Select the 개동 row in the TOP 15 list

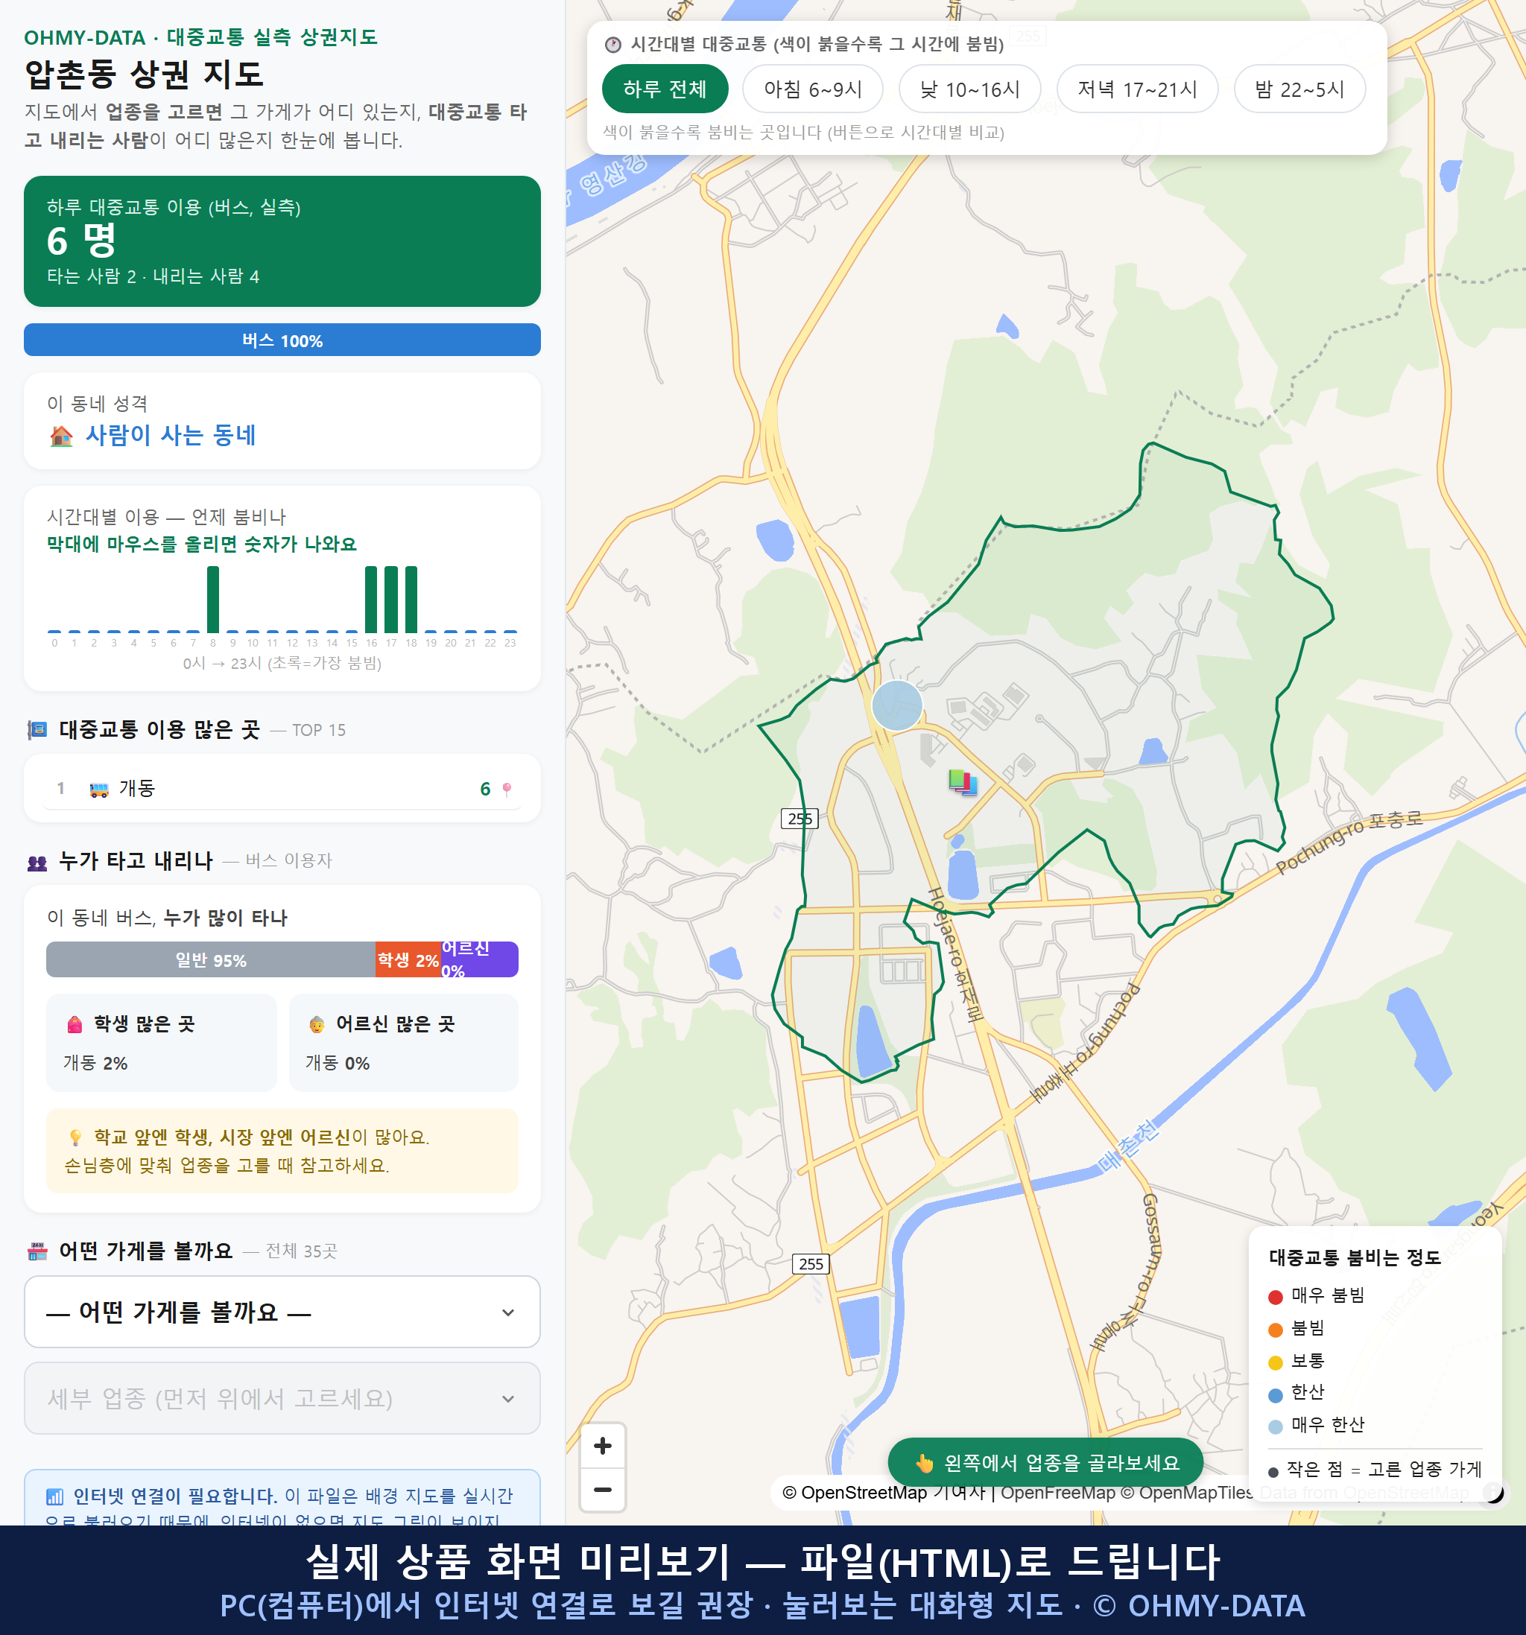282,789
